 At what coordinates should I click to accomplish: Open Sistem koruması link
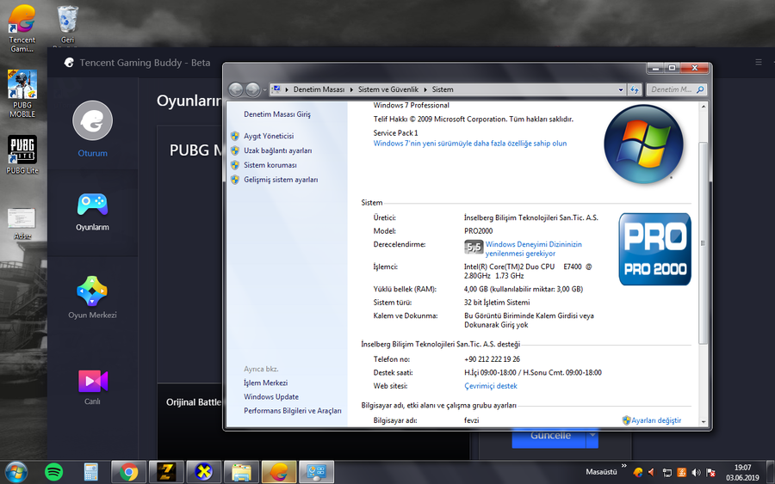(x=270, y=165)
